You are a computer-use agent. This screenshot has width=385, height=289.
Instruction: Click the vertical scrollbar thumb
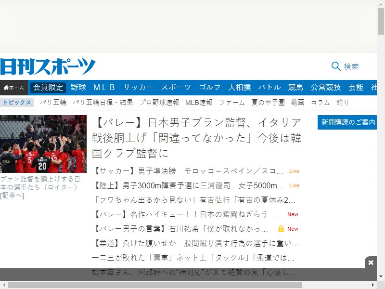point(381,22)
